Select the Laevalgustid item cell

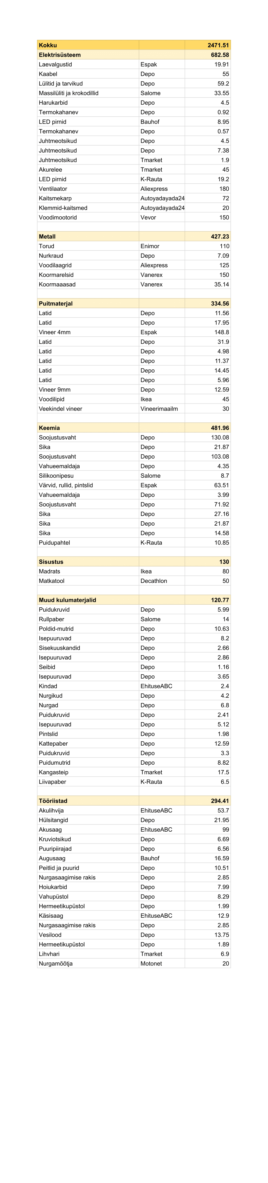[55, 64]
